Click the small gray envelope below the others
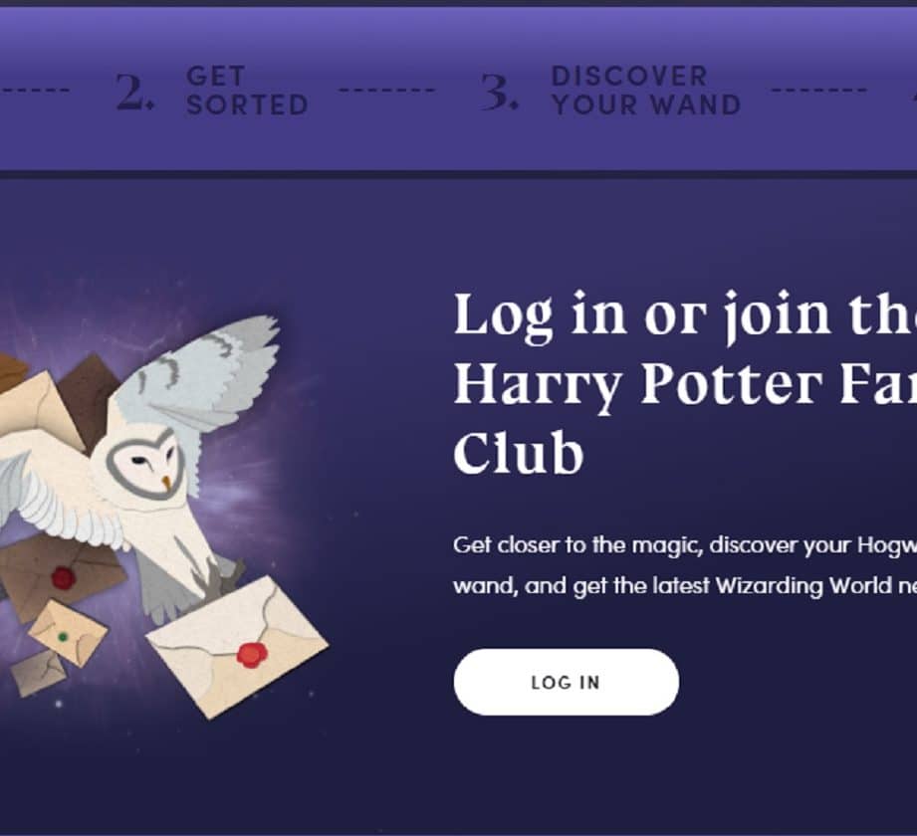 tap(40, 674)
